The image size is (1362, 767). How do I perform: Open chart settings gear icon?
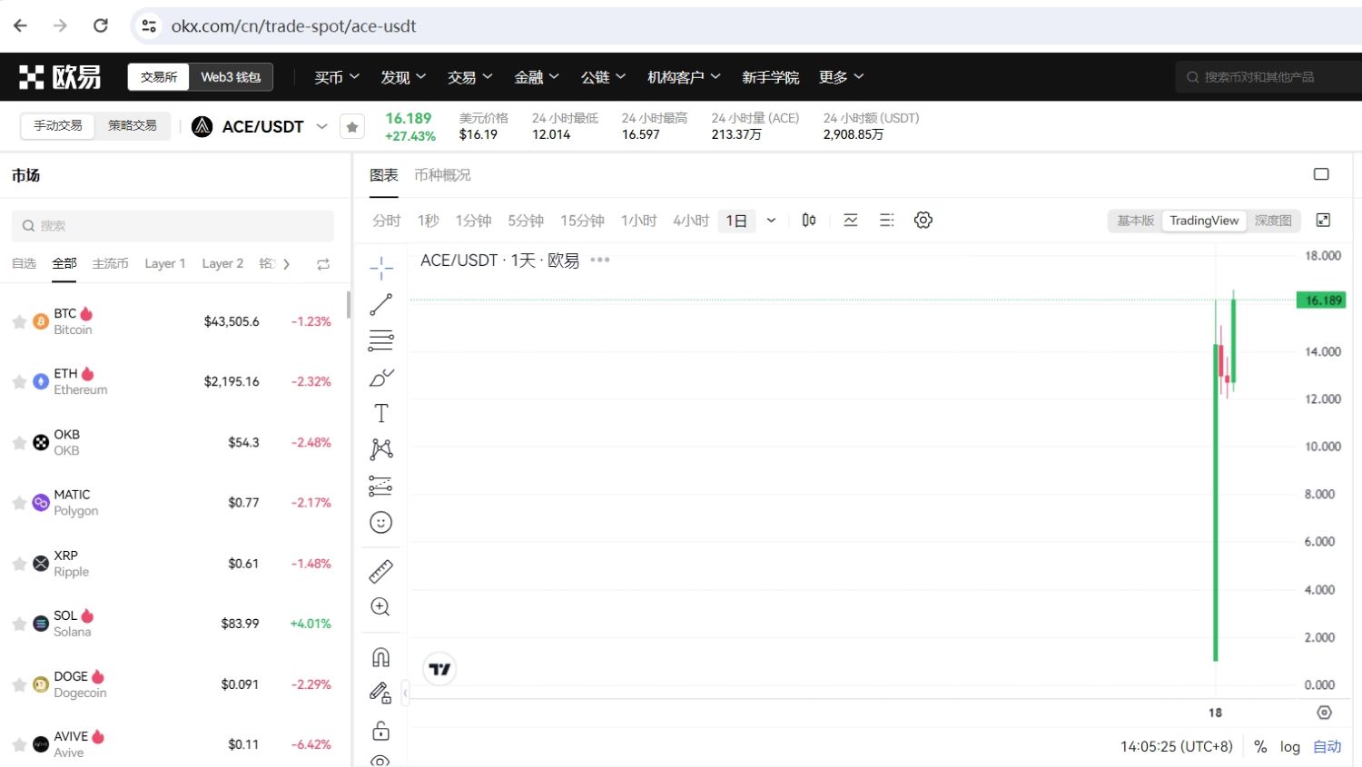coord(923,220)
